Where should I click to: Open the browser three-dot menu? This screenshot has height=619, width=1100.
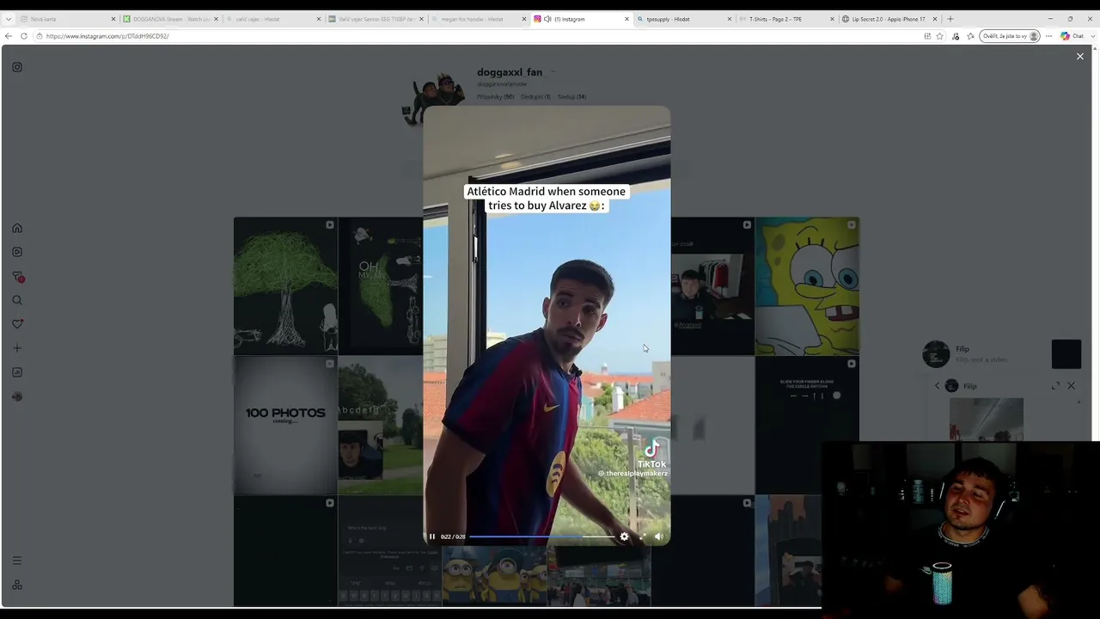(1048, 36)
